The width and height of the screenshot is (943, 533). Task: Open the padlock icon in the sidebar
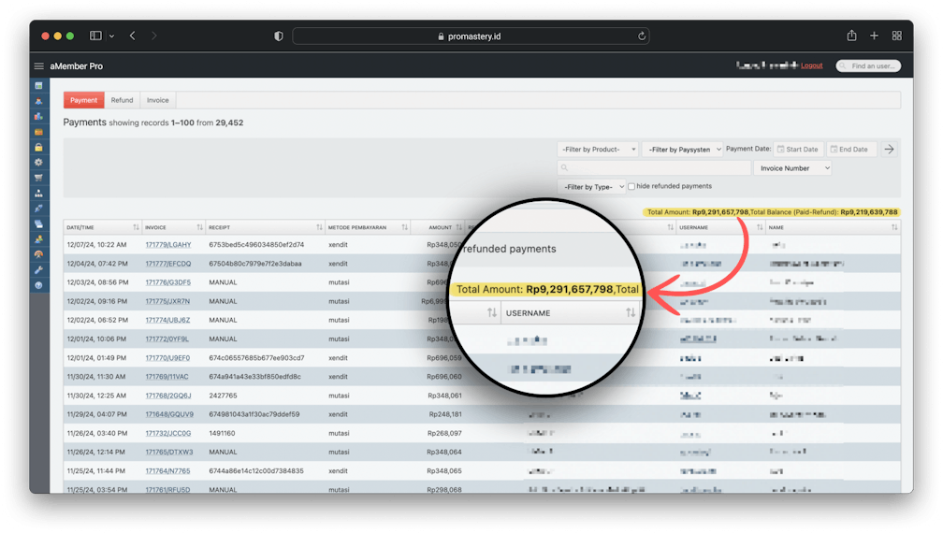point(38,148)
